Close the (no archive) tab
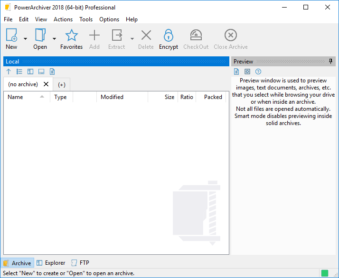 [46, 84]
